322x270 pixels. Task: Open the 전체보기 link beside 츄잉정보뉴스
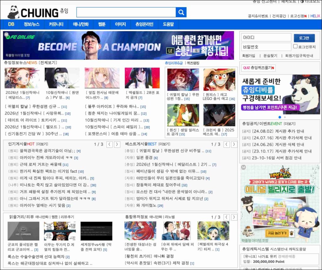pyautogui.click(x=48, y=63)
